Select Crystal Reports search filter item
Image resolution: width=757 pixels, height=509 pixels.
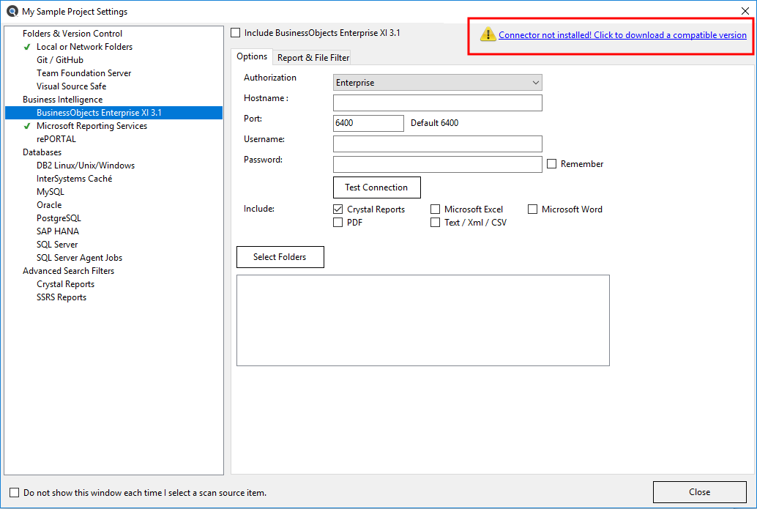click(x=66, y=284)
